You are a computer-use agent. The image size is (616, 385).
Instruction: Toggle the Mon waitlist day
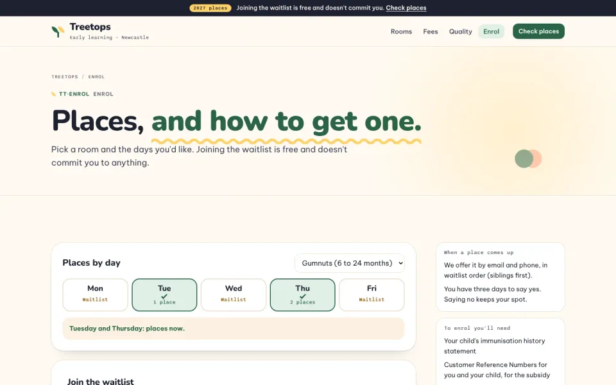[x=95, y=295]
